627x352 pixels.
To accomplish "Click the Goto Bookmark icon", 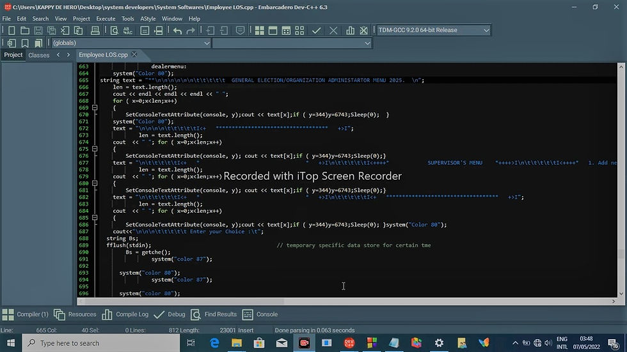I will coord(38,43).
